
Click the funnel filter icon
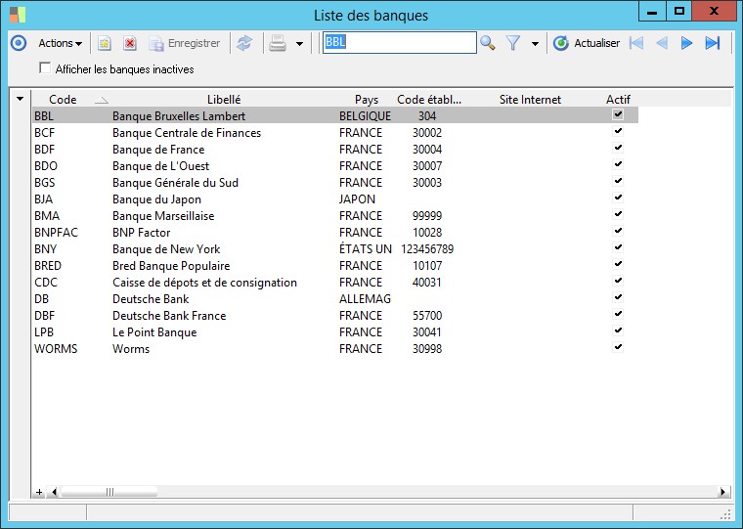tap(513, 43)
